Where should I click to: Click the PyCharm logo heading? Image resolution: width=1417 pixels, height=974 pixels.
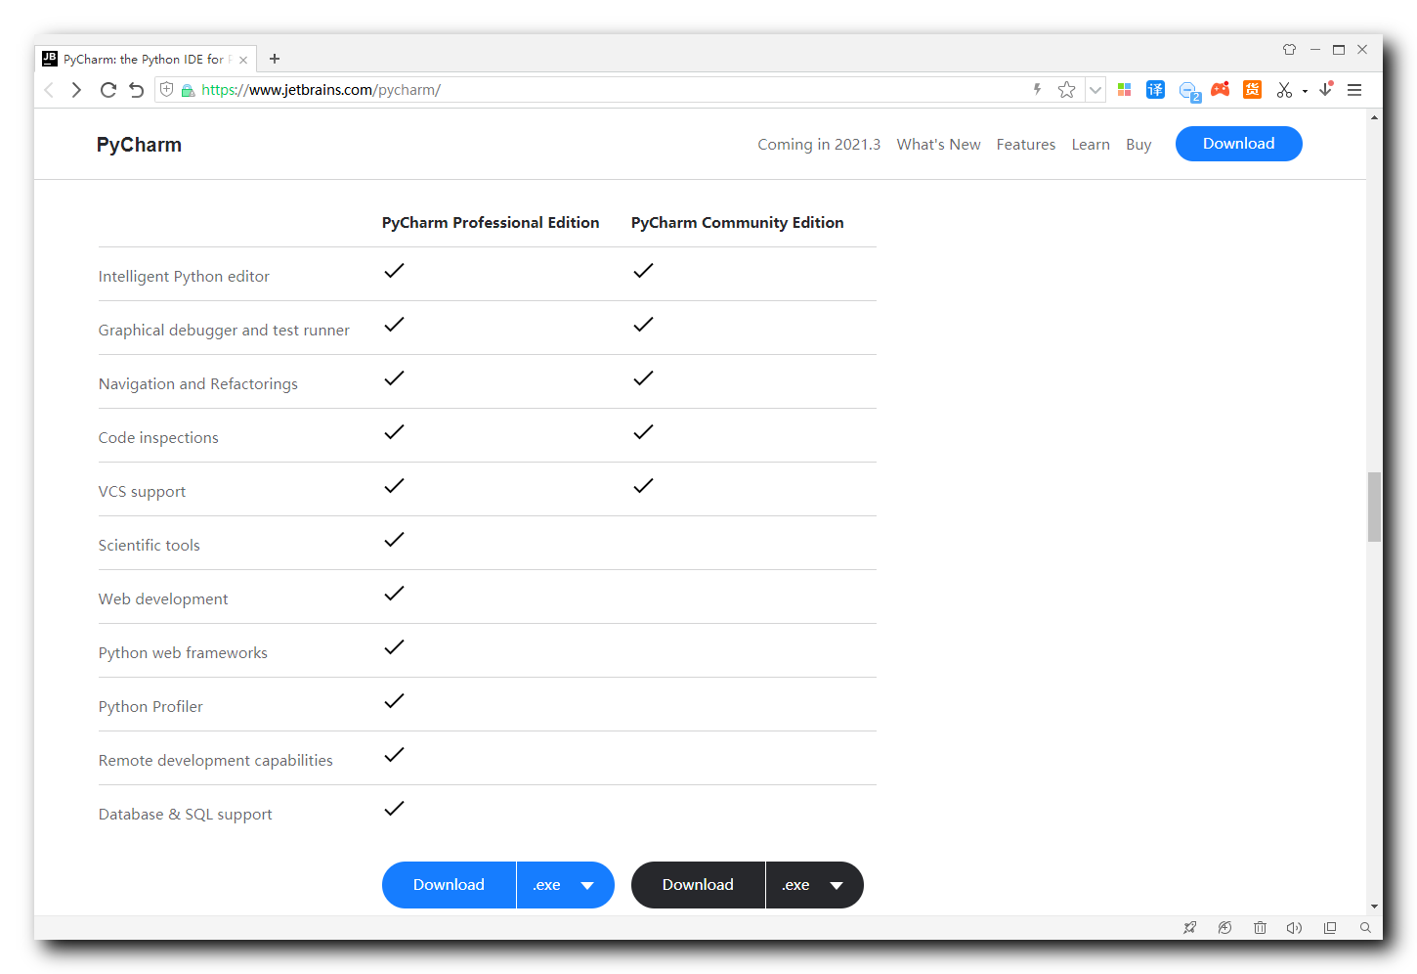coord(139,145)
